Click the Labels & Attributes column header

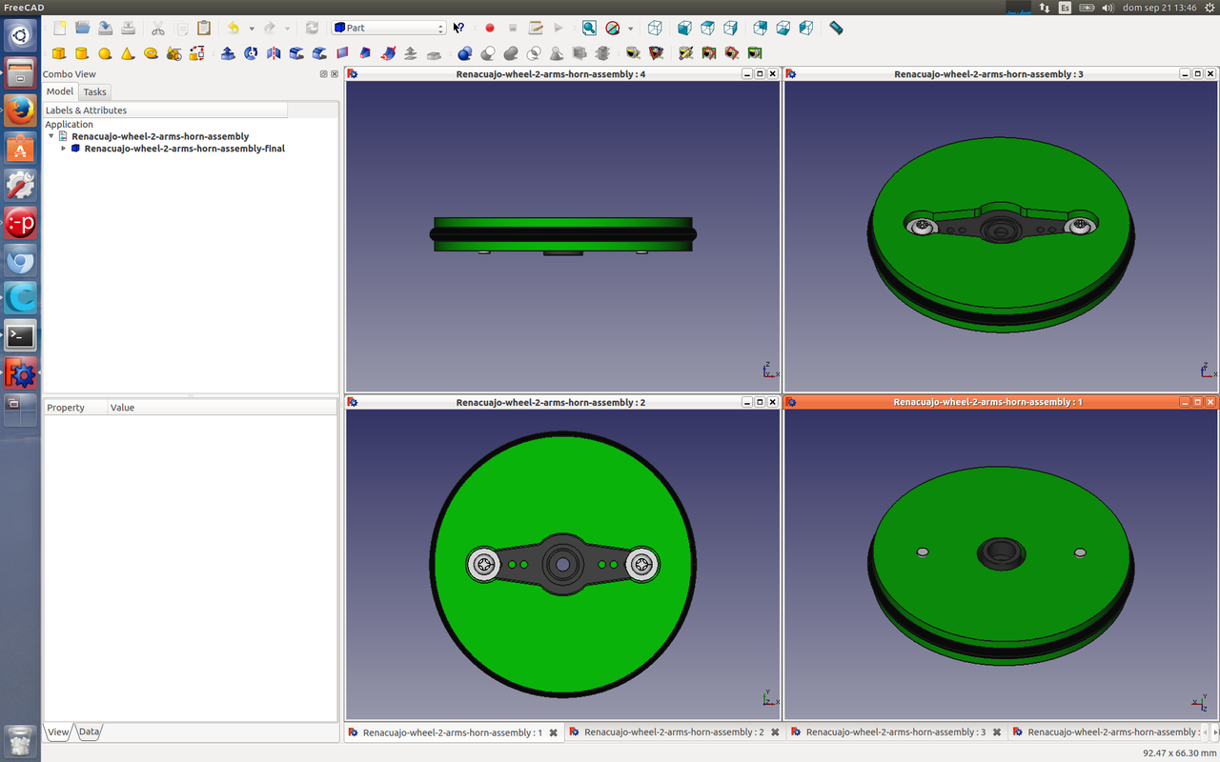click(x=86, y=110)
